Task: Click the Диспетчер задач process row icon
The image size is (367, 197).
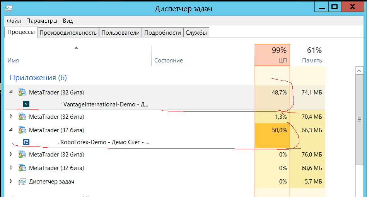Action: coord(22,182)
